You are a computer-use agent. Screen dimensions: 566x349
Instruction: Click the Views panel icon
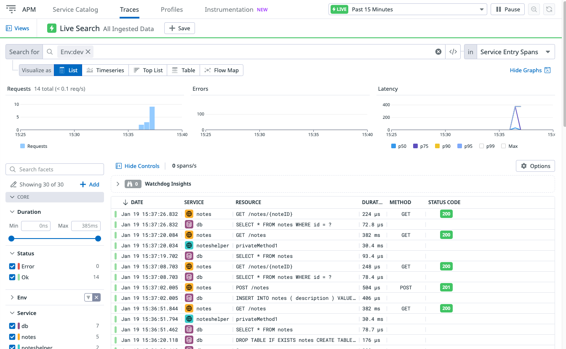pyautogui.click(x=9, y=28)
